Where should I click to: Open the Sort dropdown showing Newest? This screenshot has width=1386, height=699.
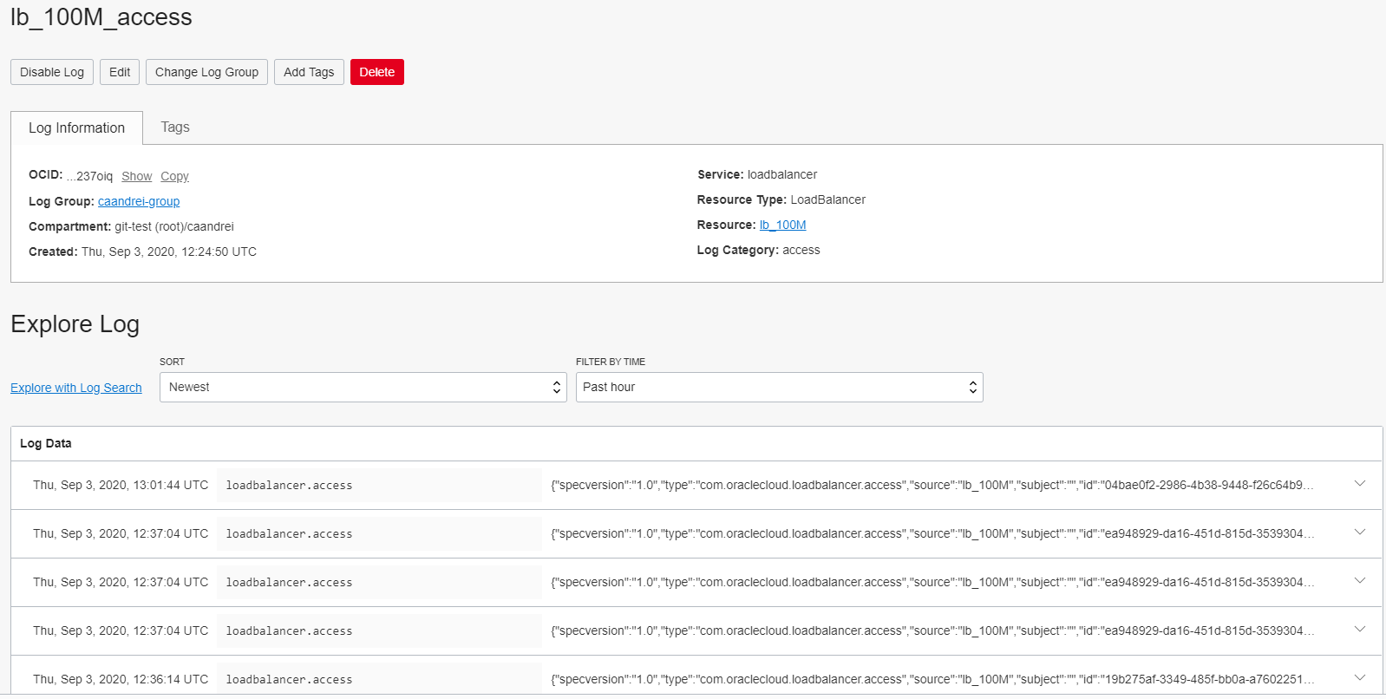point(363,388)
